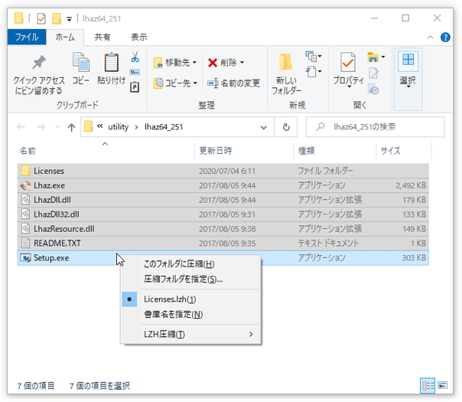Open the 削除 dropdown arrow
Viewport: 462px width, 402px height.
point(242,63)
